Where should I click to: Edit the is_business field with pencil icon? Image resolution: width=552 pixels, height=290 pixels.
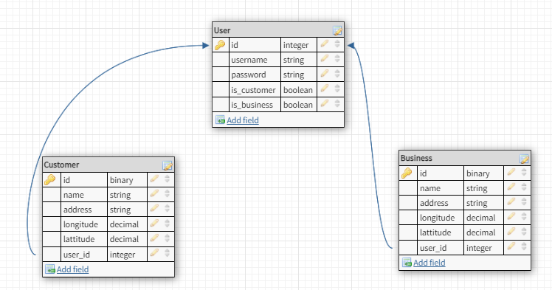pyautogui.click(x=325, y=103)
